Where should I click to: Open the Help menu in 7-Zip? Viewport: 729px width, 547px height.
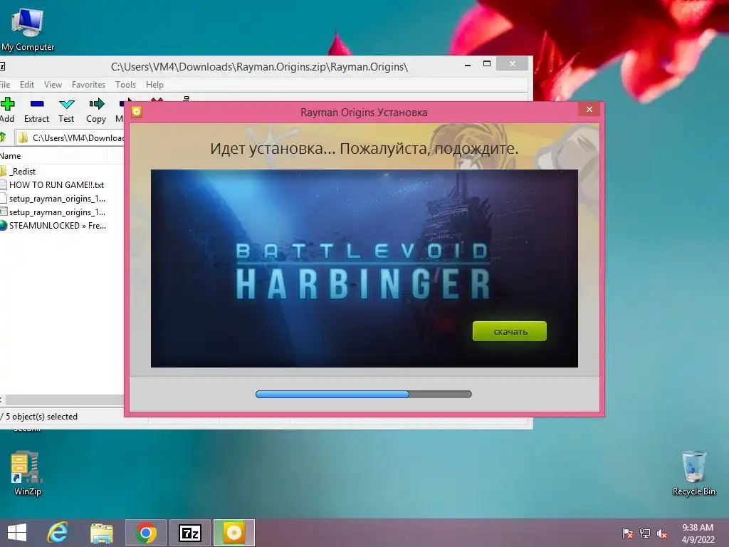click(x=154, y=85)
